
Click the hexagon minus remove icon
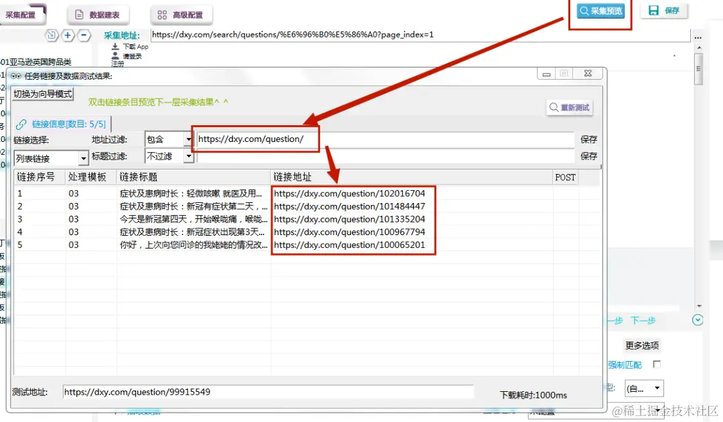(84, 35)
